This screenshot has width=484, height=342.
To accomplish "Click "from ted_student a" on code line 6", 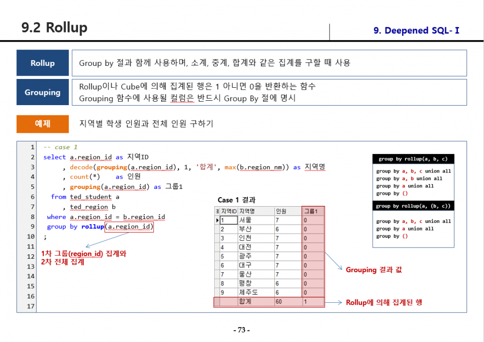I will [x=85, y=197].
